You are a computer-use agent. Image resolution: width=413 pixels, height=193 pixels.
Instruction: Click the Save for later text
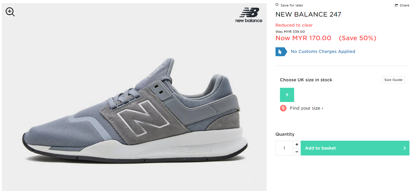(x=292, y=5)
